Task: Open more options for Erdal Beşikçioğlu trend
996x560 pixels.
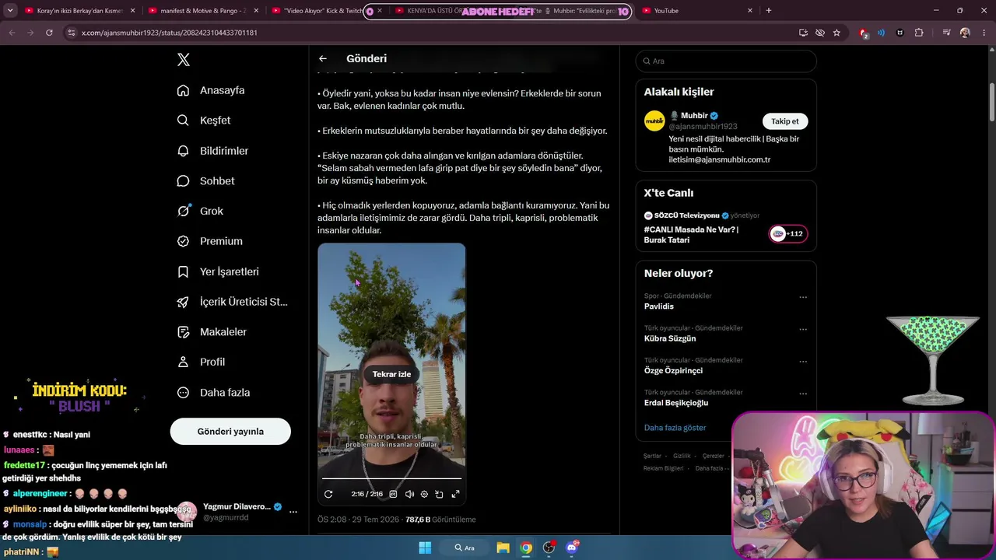Action: (x=803, y=394)
